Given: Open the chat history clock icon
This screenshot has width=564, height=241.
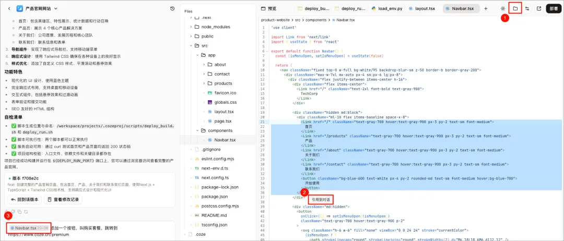Looking at the screenshot, I should pyautogui.click(x=172, y=8).
